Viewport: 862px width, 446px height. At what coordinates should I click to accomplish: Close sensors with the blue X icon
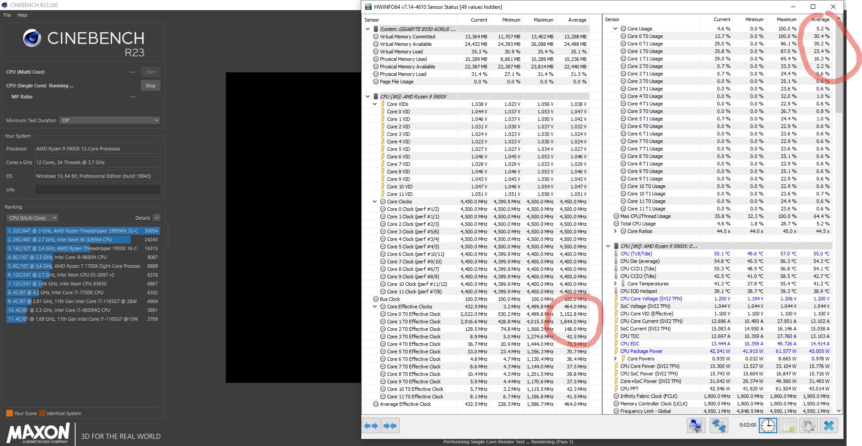click(x=829, y=425)
